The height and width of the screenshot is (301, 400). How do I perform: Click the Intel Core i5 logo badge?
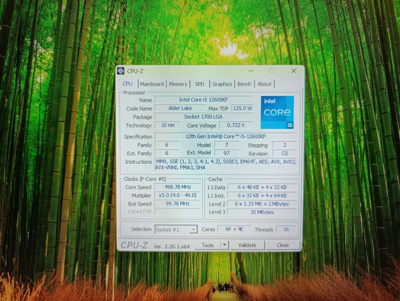277,112
